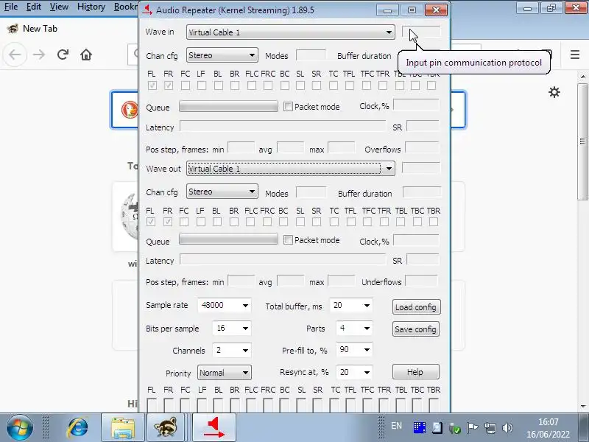Image resolution: width=589 pixels, height=442 pixels.
Task: Click the browser Forward arrow
Action: pos(39,55)
